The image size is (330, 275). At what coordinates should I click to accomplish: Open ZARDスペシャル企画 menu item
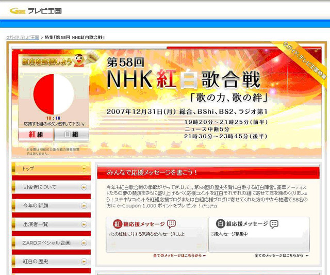pyautogui.click(x=52, y=243)
